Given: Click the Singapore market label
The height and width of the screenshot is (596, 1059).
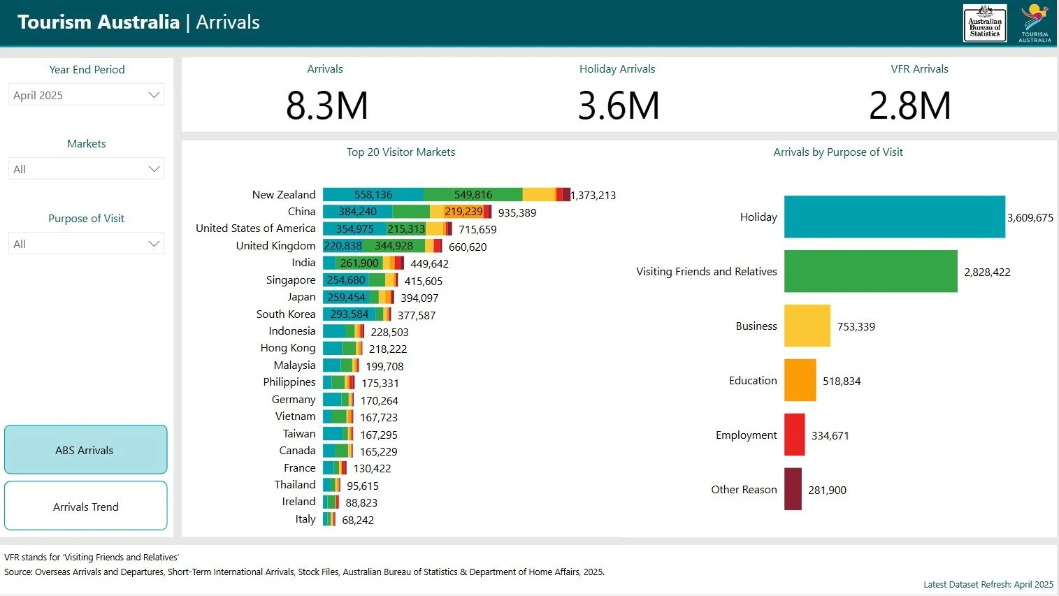Looking at the screenshot, I should coord(291,280).
